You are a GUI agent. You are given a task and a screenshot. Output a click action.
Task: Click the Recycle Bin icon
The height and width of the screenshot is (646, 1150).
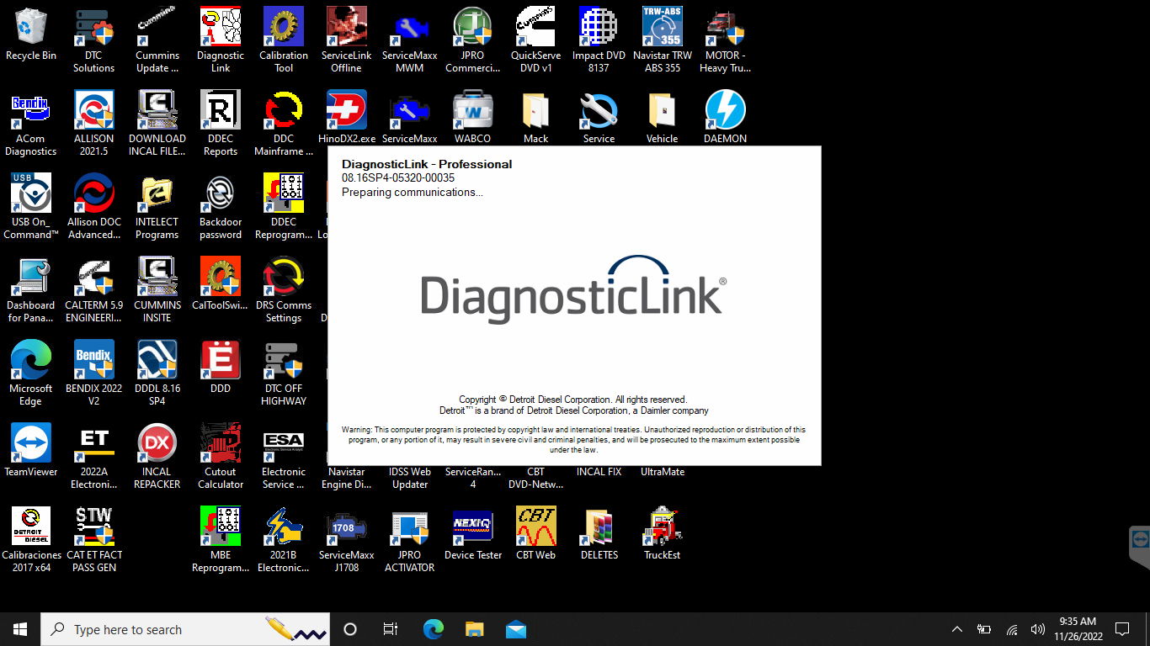31,28
